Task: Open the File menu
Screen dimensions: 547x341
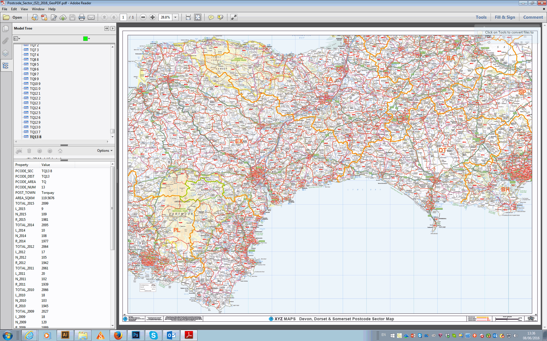Action: (5, 9)
